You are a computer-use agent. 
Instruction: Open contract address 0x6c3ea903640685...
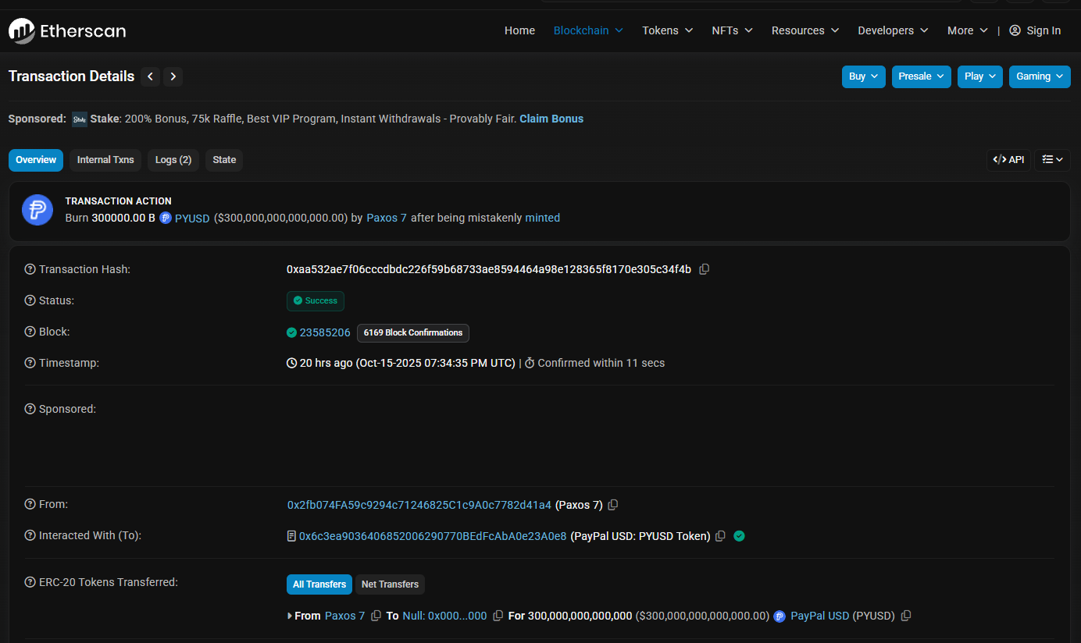pos(433,536)
